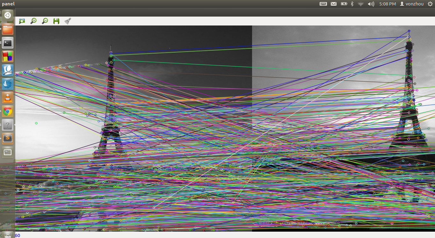435x238 pixels.
Task: Check the battery status indicator
Action: click(x=344, y=4)
